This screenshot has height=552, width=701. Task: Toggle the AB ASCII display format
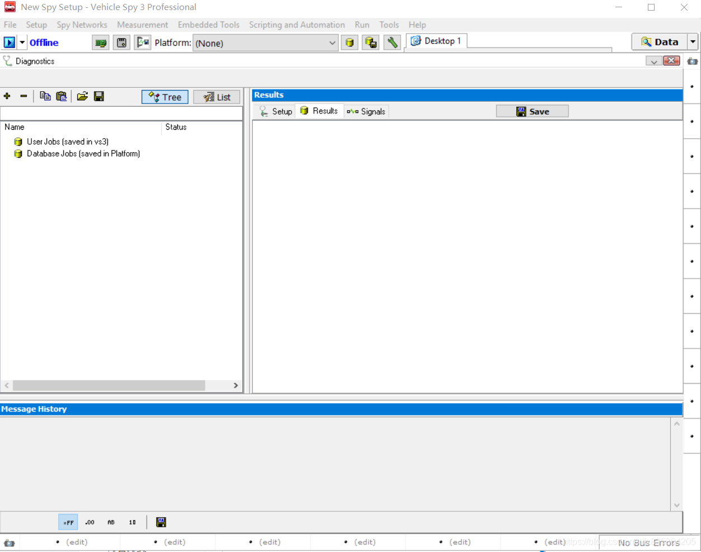[x=111, y=522]
